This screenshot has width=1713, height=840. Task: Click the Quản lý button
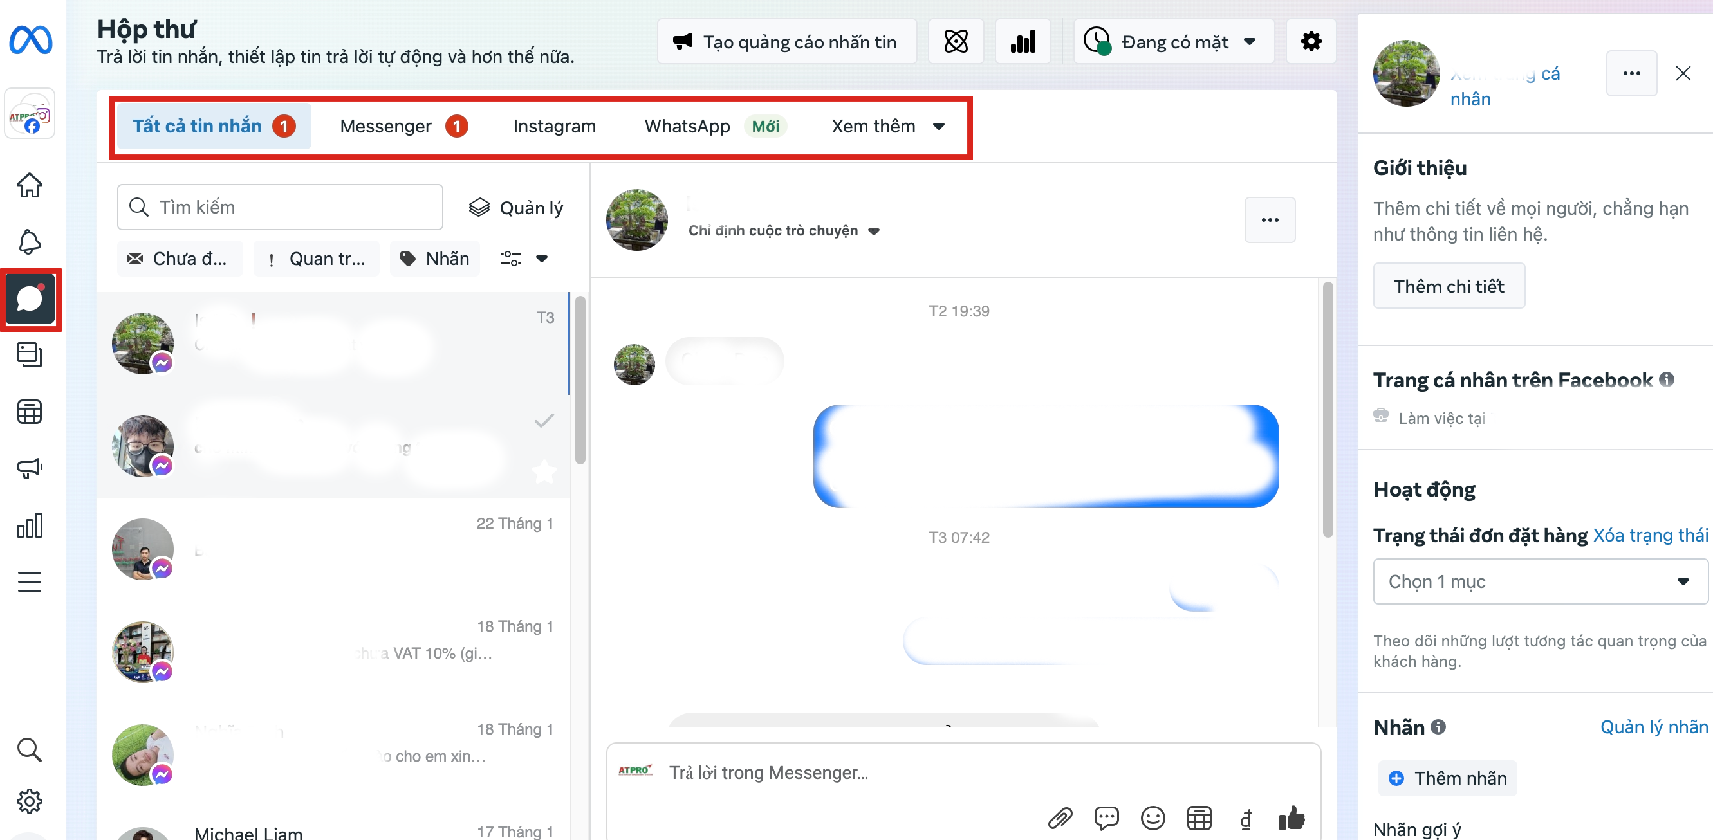tap(516, 208)
